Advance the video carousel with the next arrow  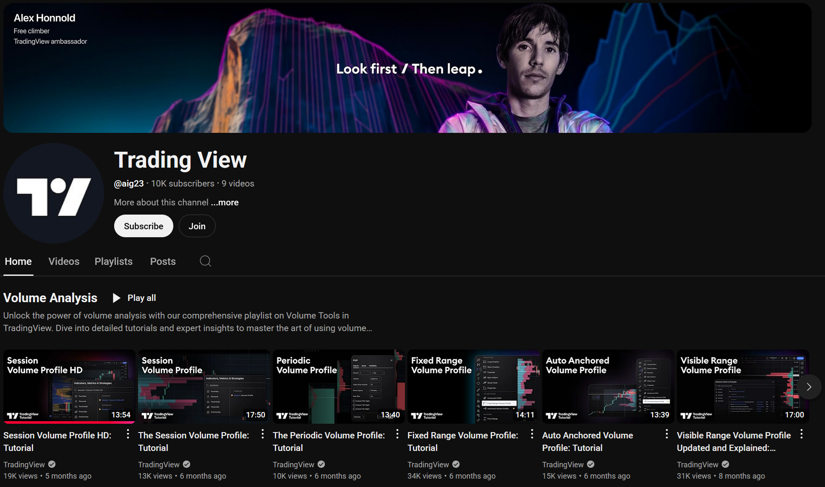pyautogui.click(x=809, y=387)
